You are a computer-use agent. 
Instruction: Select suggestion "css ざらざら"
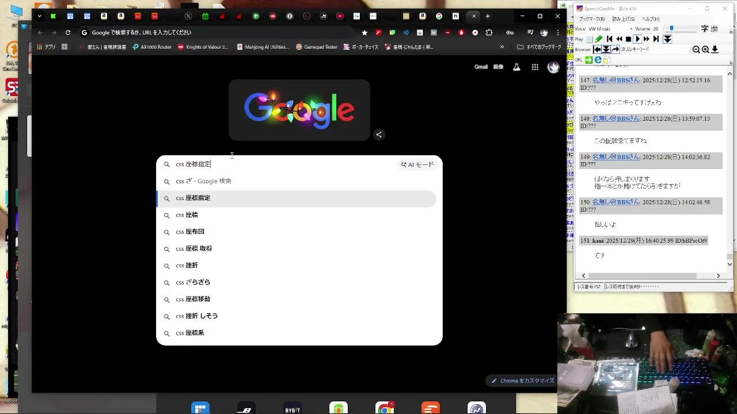[297, 282]
